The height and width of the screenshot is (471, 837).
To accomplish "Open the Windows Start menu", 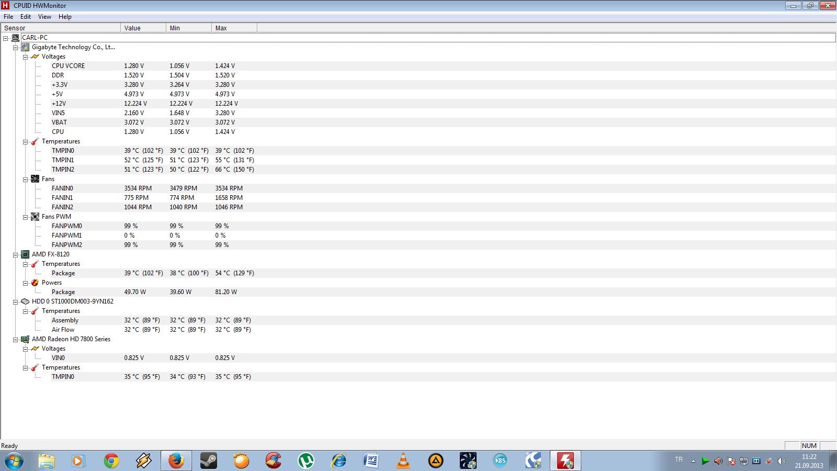I will 14,461.
